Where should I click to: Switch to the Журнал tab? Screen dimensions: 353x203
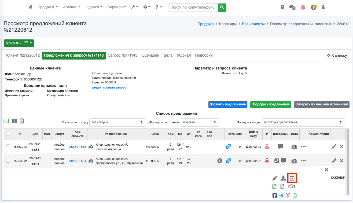tap(184, 55)
